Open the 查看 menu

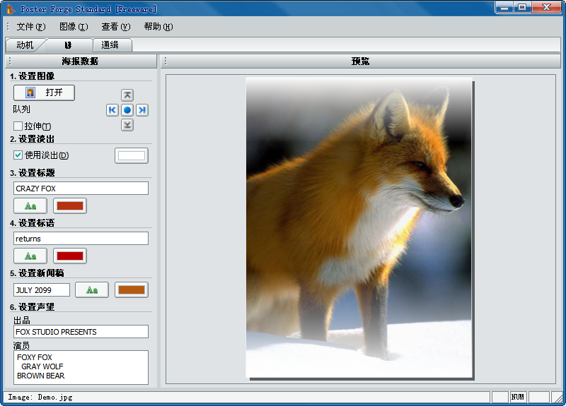coord(116,27)
